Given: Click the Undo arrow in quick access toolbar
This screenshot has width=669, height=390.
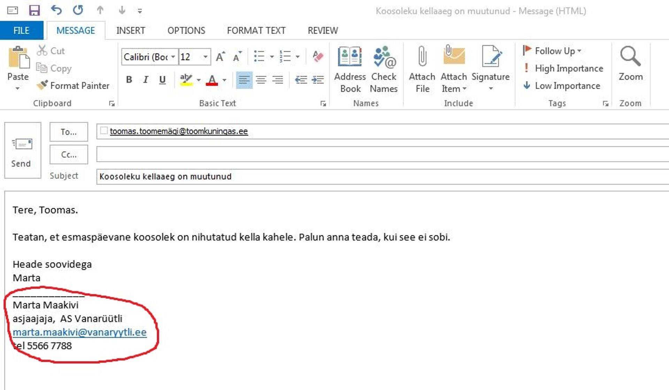Looking at the screenshot, I should coord(56,10).
